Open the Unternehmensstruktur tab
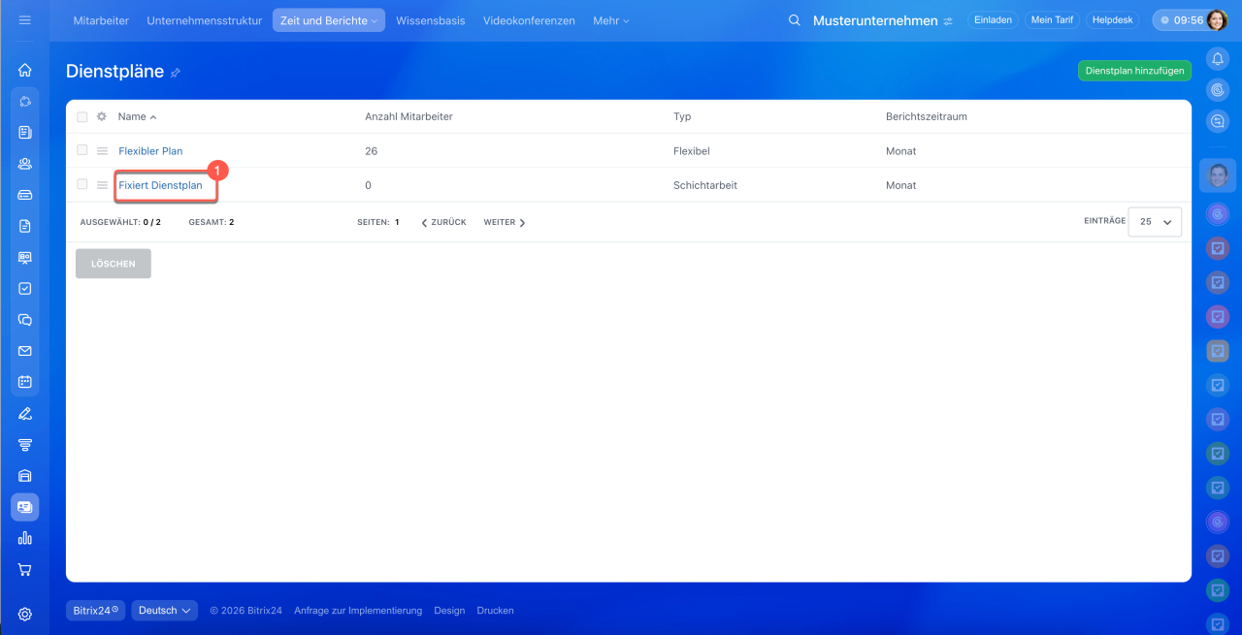 (x=205, y=20)
